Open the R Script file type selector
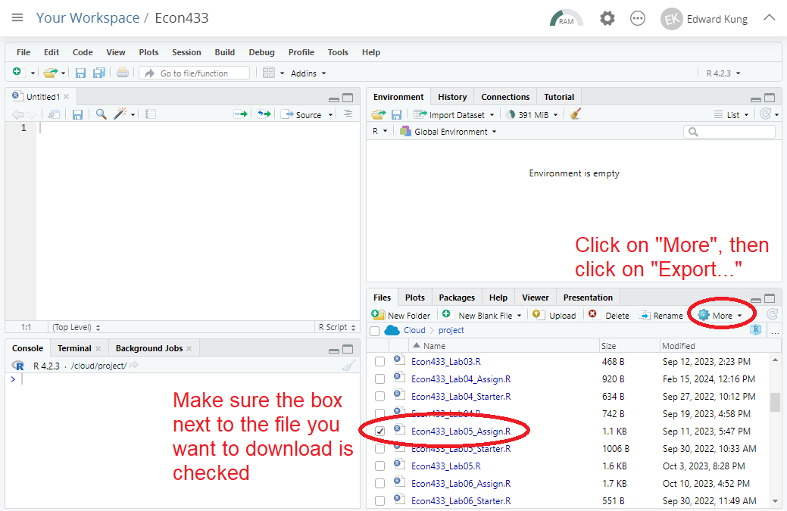787x511 pixels. pos(337,327)
